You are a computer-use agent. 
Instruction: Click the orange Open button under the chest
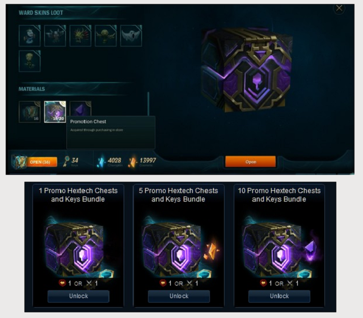click(x=251, y=162)
